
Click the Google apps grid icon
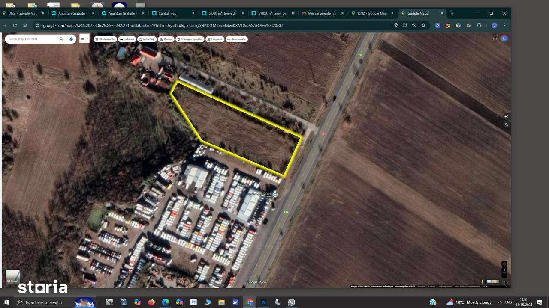point(495,38)
